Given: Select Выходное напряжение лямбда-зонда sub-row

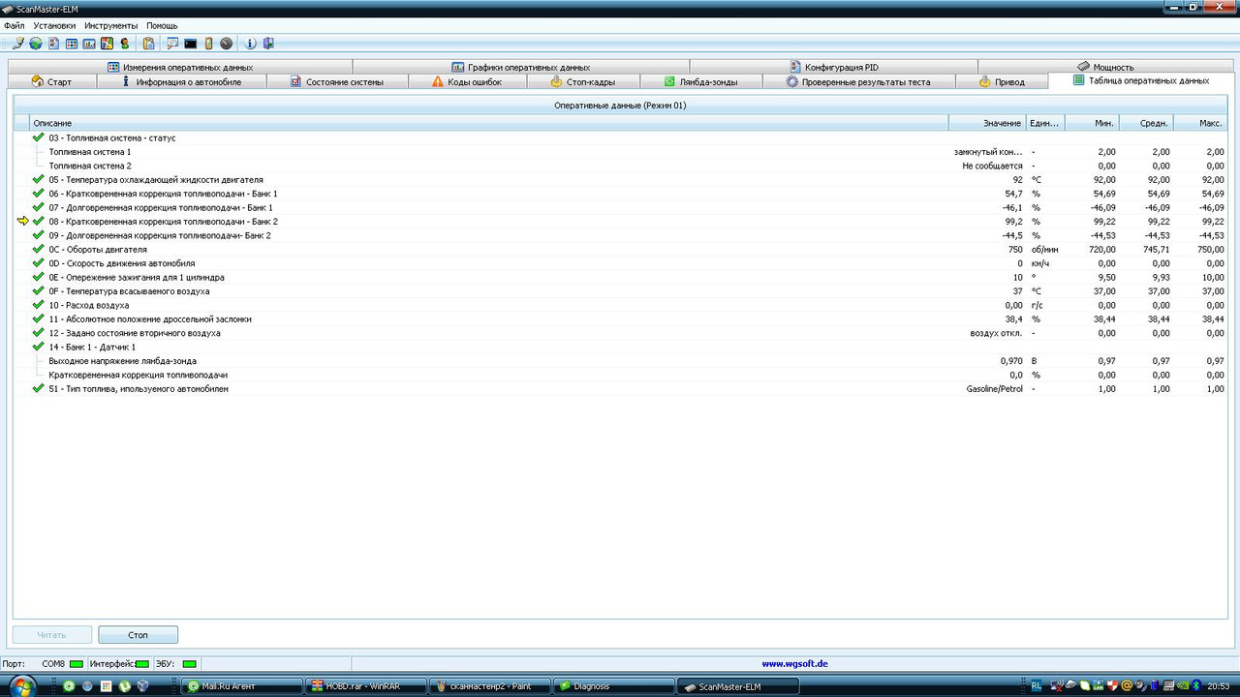Looking at the screenshot, I should (620, 361).
